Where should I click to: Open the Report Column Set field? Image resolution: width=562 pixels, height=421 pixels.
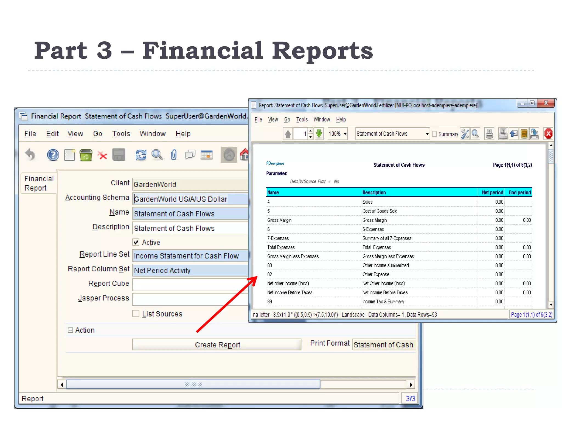coord(191,271)
